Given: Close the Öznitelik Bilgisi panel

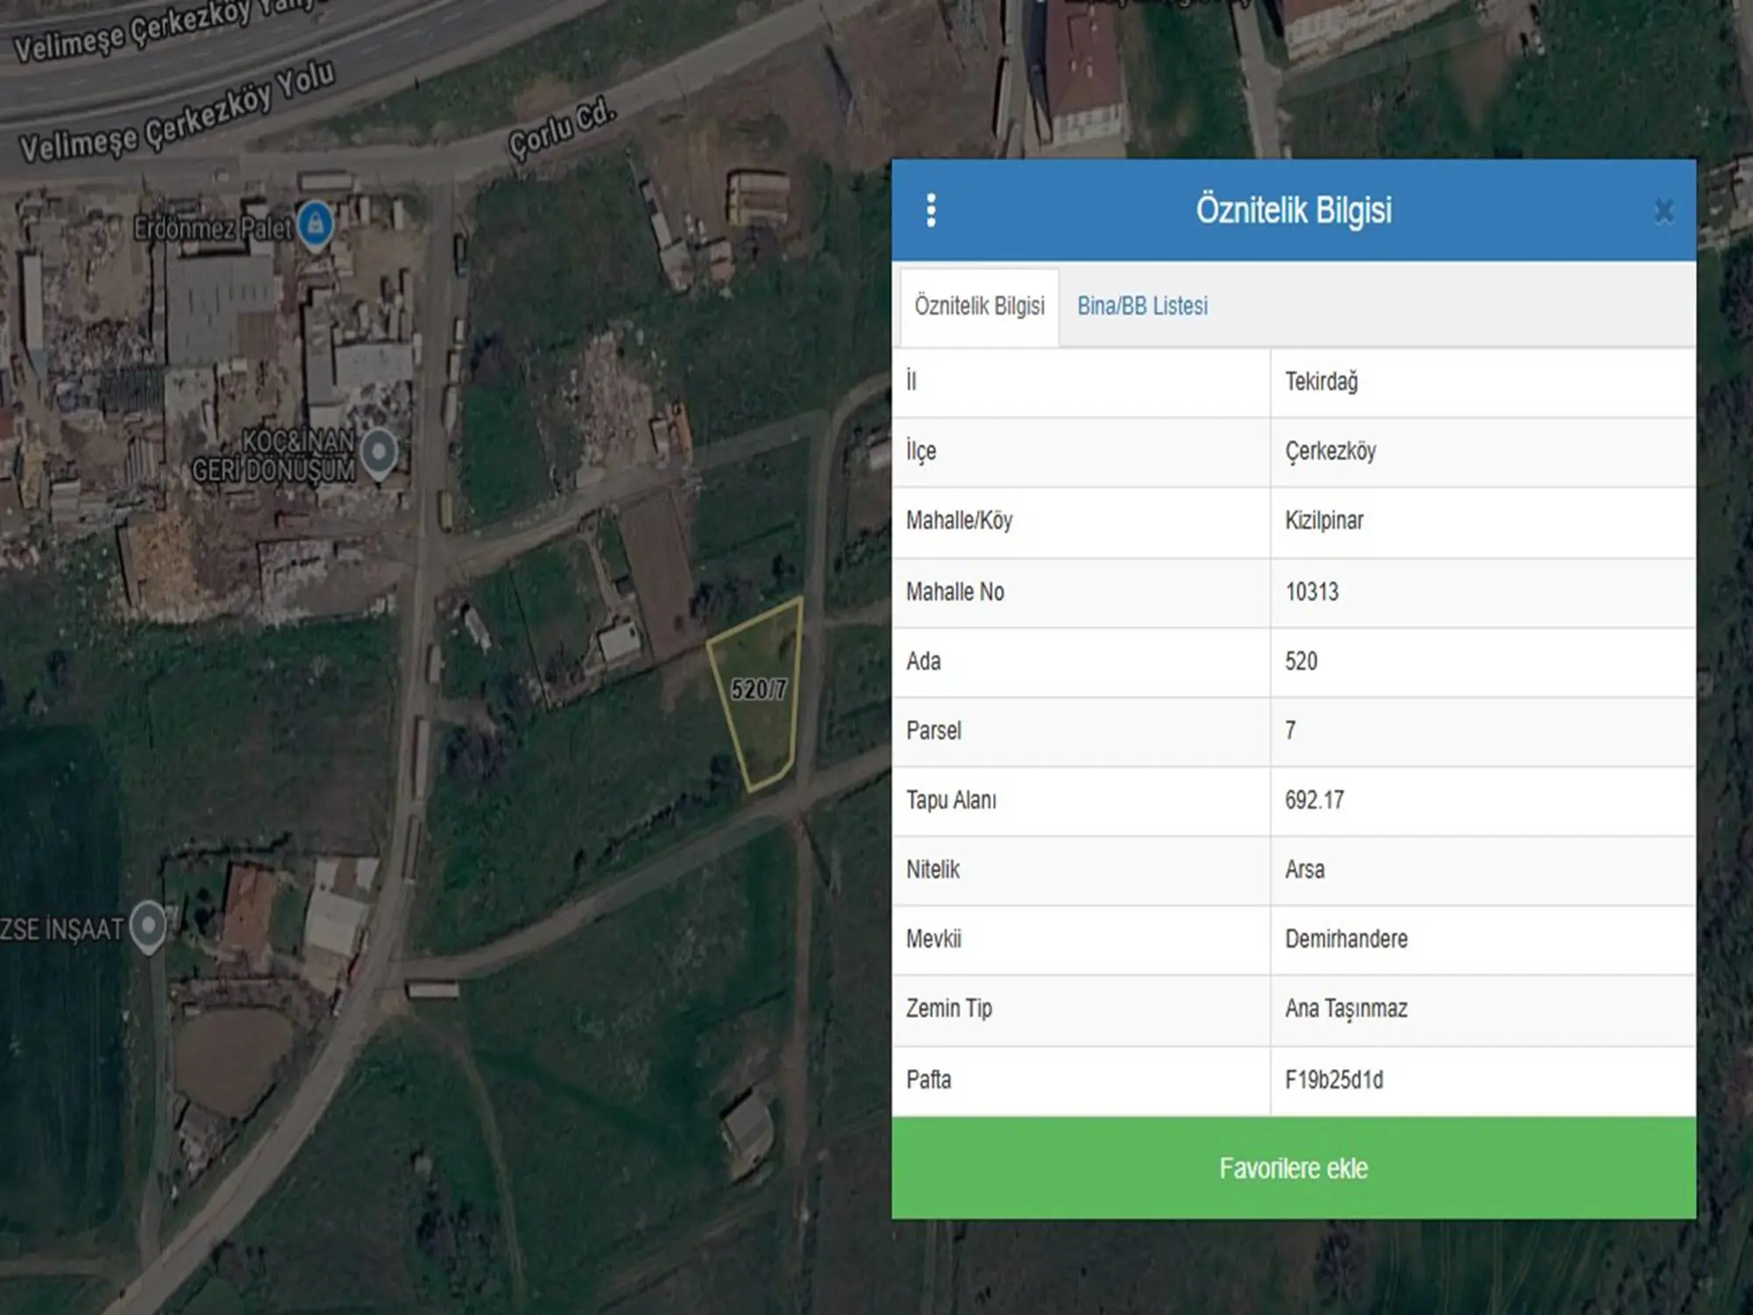Looking at the screenshot, I should [x=1664, y=211].
